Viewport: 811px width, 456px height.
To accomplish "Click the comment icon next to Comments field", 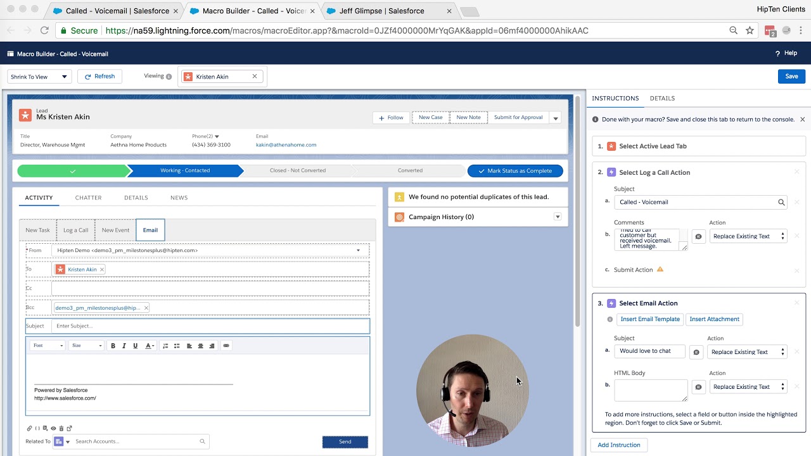I will pyautogui.click(x=698, y=236).
